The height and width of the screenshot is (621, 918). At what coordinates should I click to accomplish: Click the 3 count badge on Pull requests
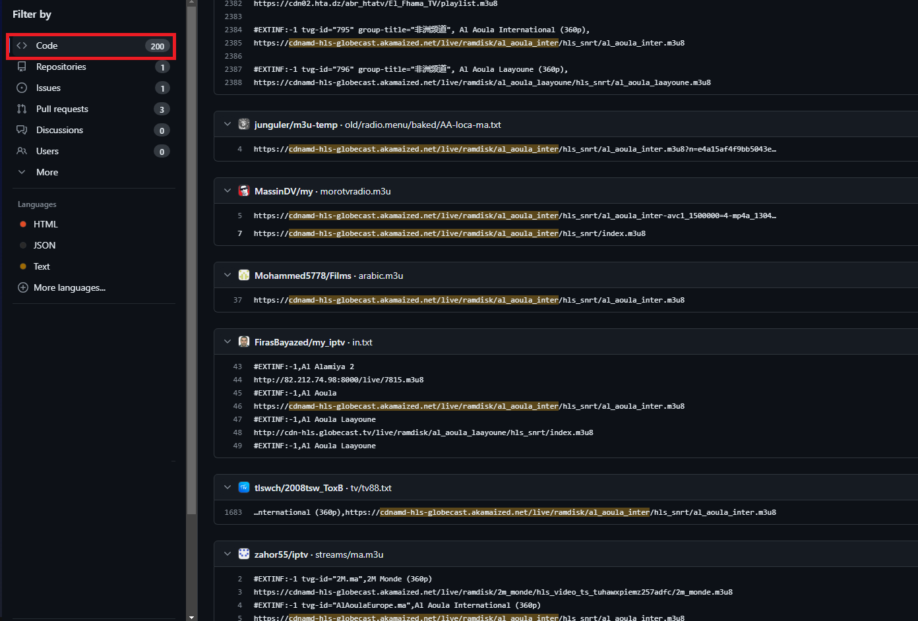(162, 109)
